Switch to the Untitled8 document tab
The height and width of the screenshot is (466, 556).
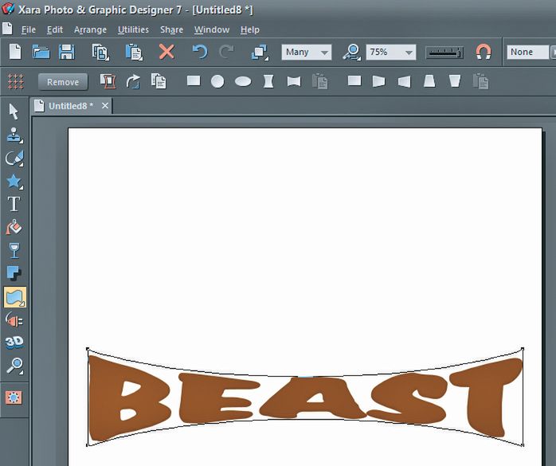tap(70, 105)
